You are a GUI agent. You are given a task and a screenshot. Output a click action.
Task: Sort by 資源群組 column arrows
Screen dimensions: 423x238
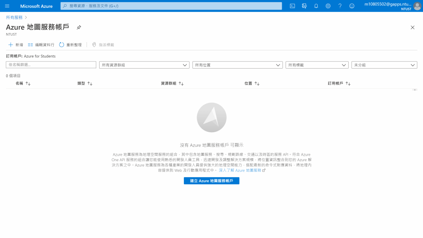click(x=181, y=83)
